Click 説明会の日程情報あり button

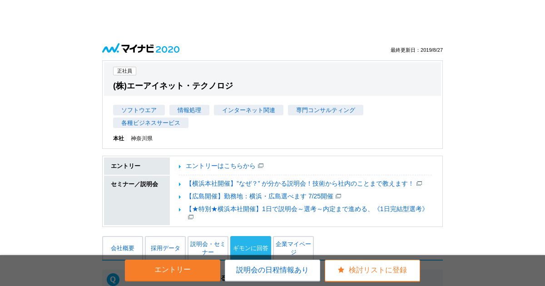272,270
